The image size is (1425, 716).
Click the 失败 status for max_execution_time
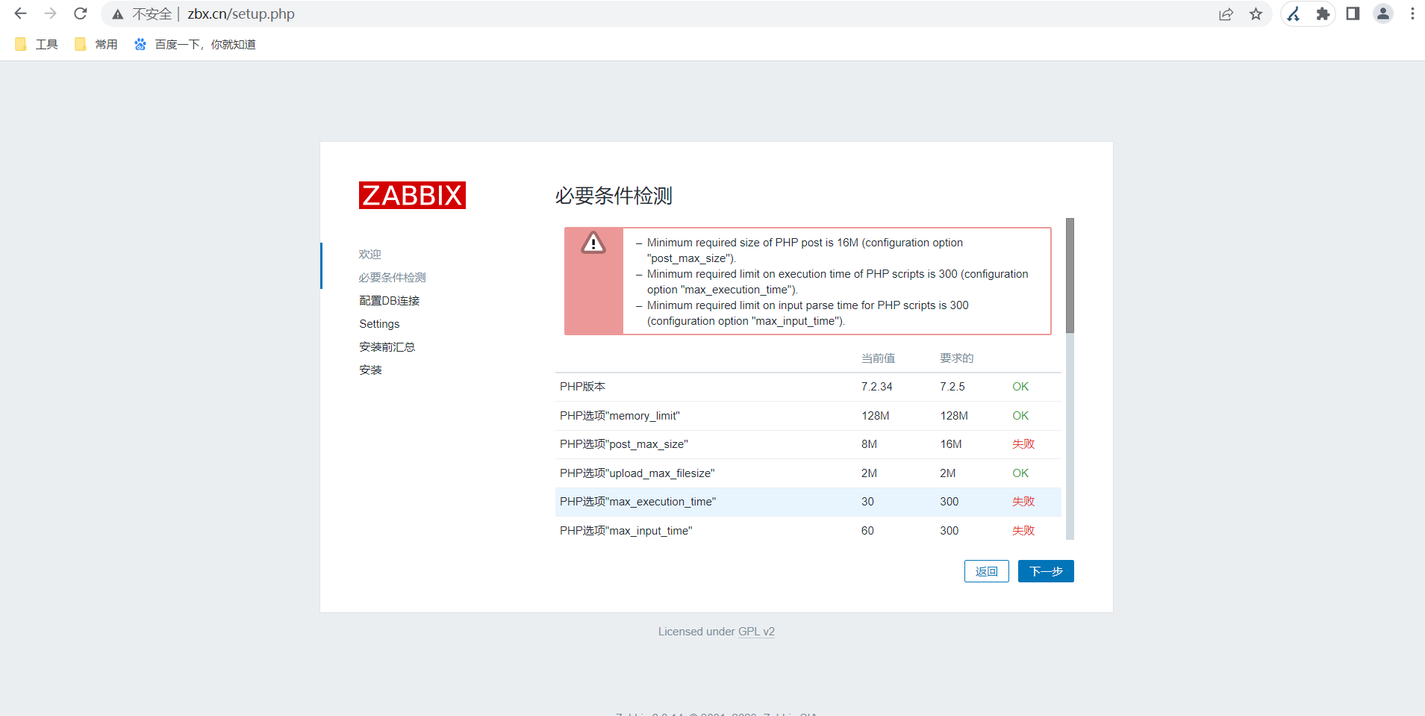tap(1023, 502)
